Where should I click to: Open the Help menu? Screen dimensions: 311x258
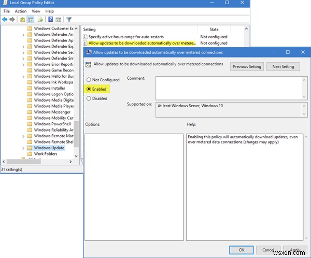(50, 11)
